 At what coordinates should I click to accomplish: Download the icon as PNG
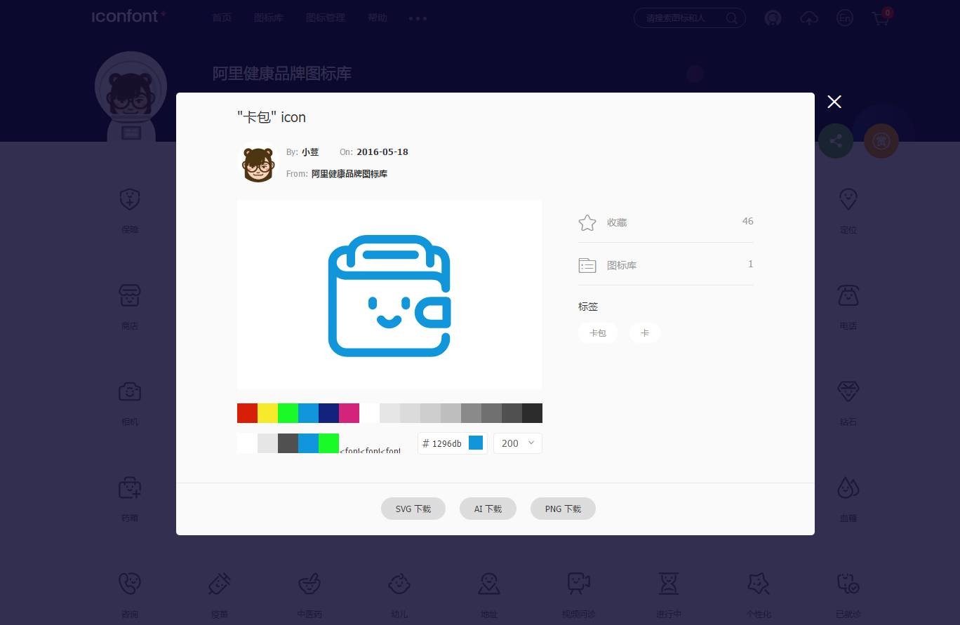[x=563, y=509]
